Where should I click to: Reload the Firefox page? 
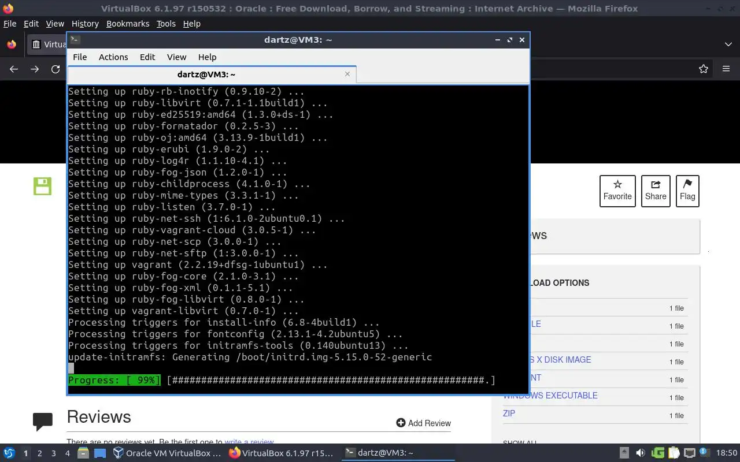click(x=55, y=69)
